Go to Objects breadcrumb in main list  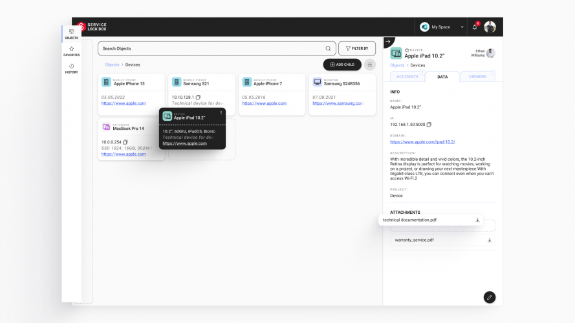(112, 65)
